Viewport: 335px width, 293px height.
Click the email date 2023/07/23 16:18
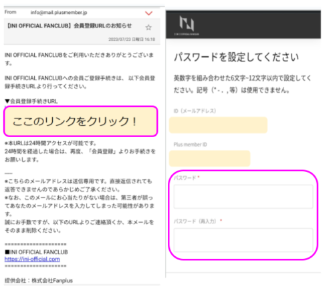point(132,39)
